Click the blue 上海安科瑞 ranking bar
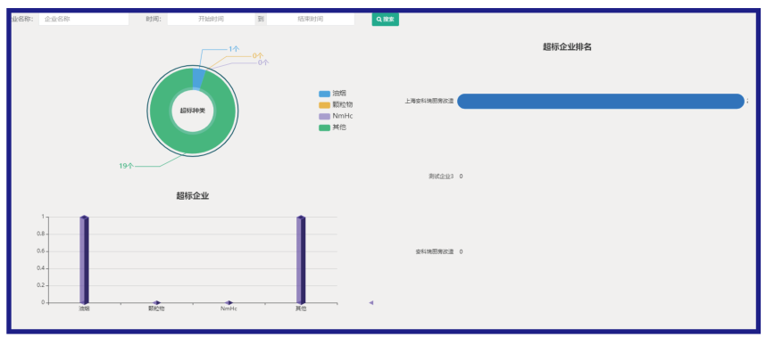Viewport: 766px width, 337px height. click(x=601, y=102)
